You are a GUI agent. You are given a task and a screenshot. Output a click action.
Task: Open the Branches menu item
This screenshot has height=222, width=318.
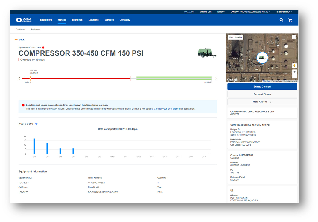(x=77, y=20)
